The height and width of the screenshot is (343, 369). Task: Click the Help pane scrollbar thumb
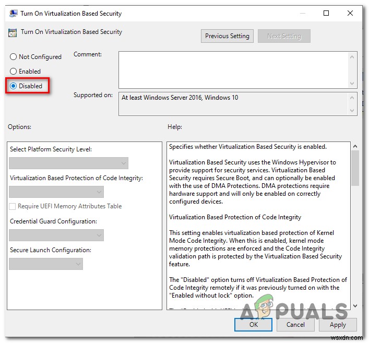pos(355,168)
